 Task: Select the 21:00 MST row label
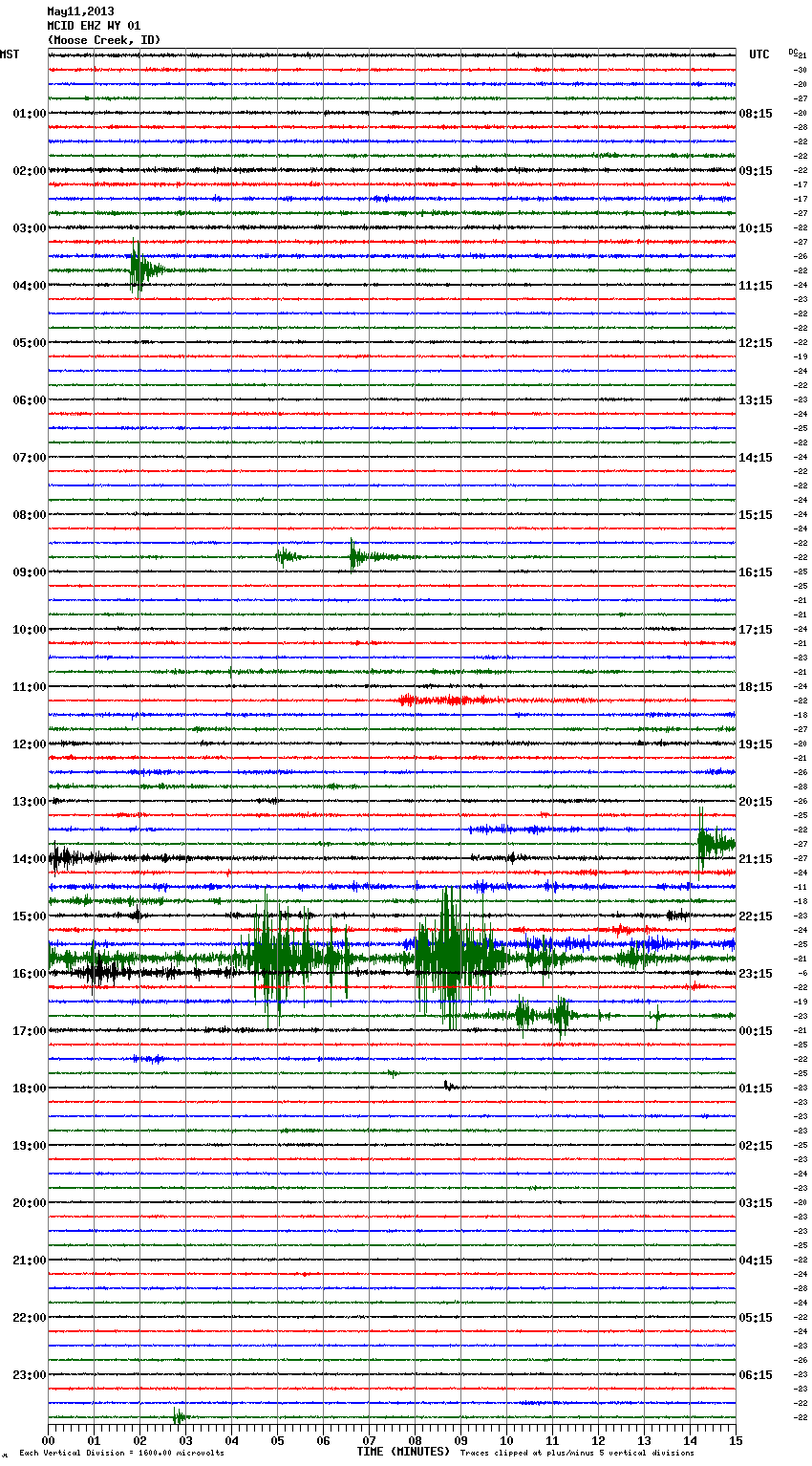pos(30,1261)
